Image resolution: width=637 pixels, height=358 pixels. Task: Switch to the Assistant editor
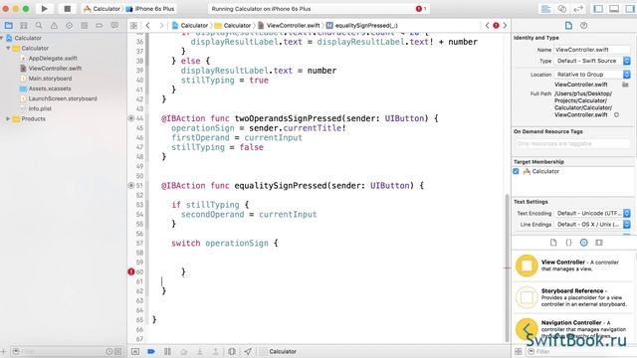coord(562,9)
